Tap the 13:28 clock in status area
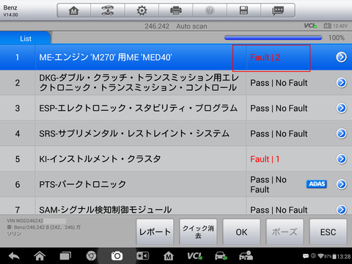352x264 pixels. click(344, 257)
